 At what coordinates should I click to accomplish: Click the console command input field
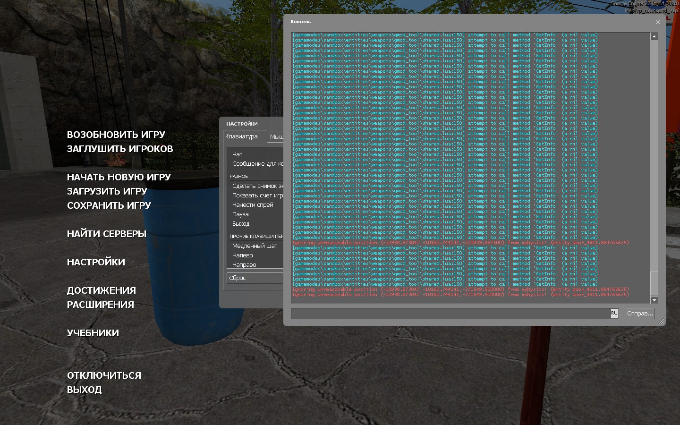(x=450, y=314)
